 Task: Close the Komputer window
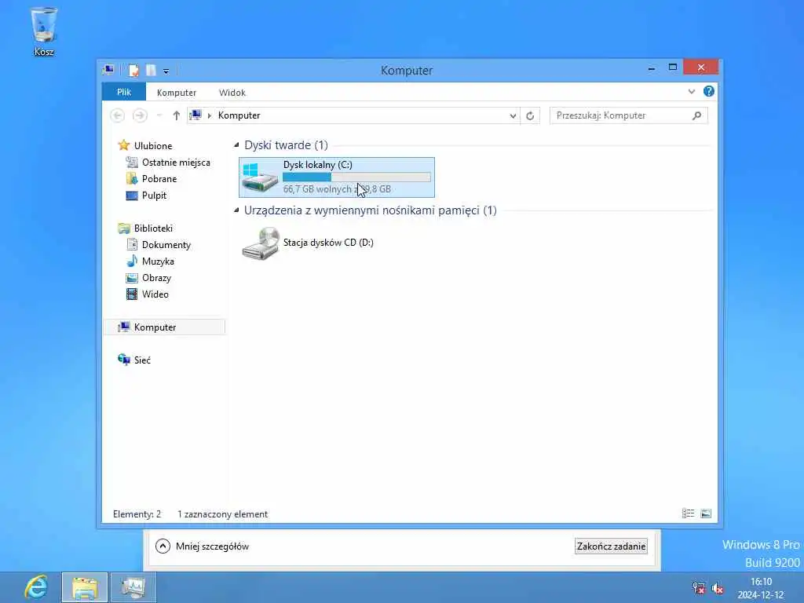click(701, 68)
